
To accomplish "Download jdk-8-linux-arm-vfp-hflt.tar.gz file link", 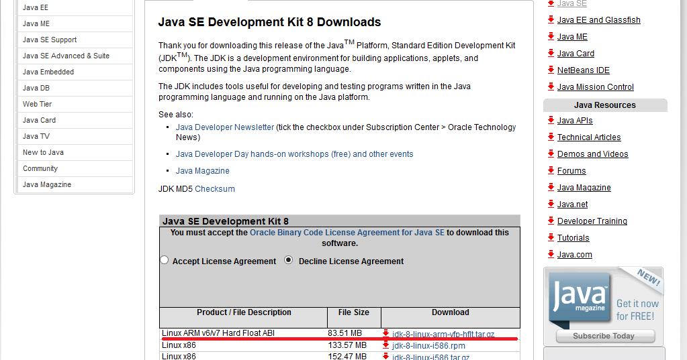I will click(x=443, y=335).
